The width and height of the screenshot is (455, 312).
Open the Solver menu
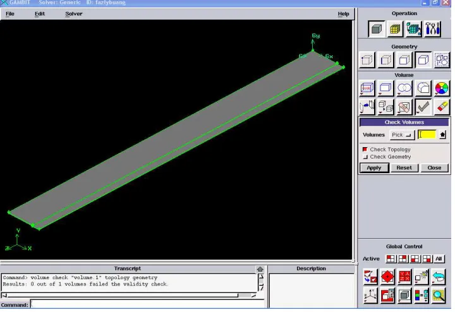click(74, 14)
